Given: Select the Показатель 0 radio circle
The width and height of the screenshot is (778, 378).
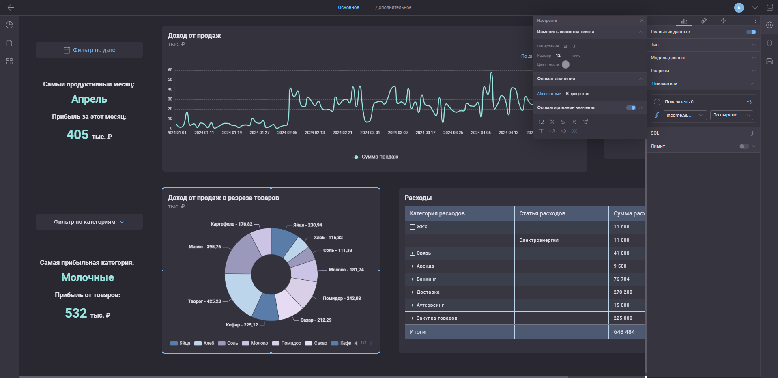Looking at the screenshot, I should [657, 102].
